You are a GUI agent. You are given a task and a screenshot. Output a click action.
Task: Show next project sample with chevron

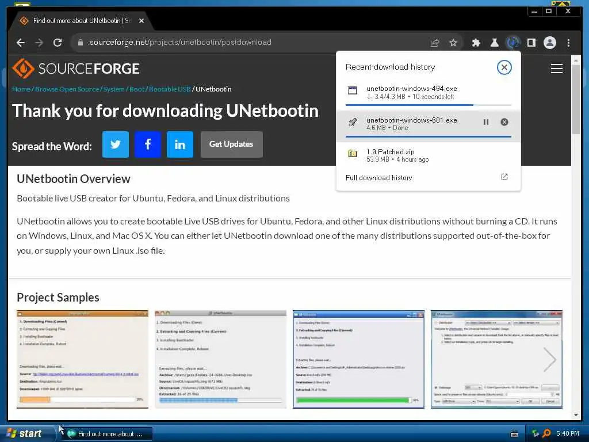pos(549,360)
